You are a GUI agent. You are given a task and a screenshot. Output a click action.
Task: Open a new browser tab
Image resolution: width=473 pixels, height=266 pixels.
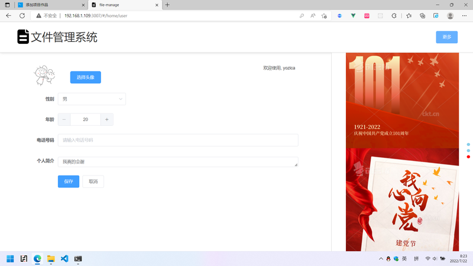point(167,5)
